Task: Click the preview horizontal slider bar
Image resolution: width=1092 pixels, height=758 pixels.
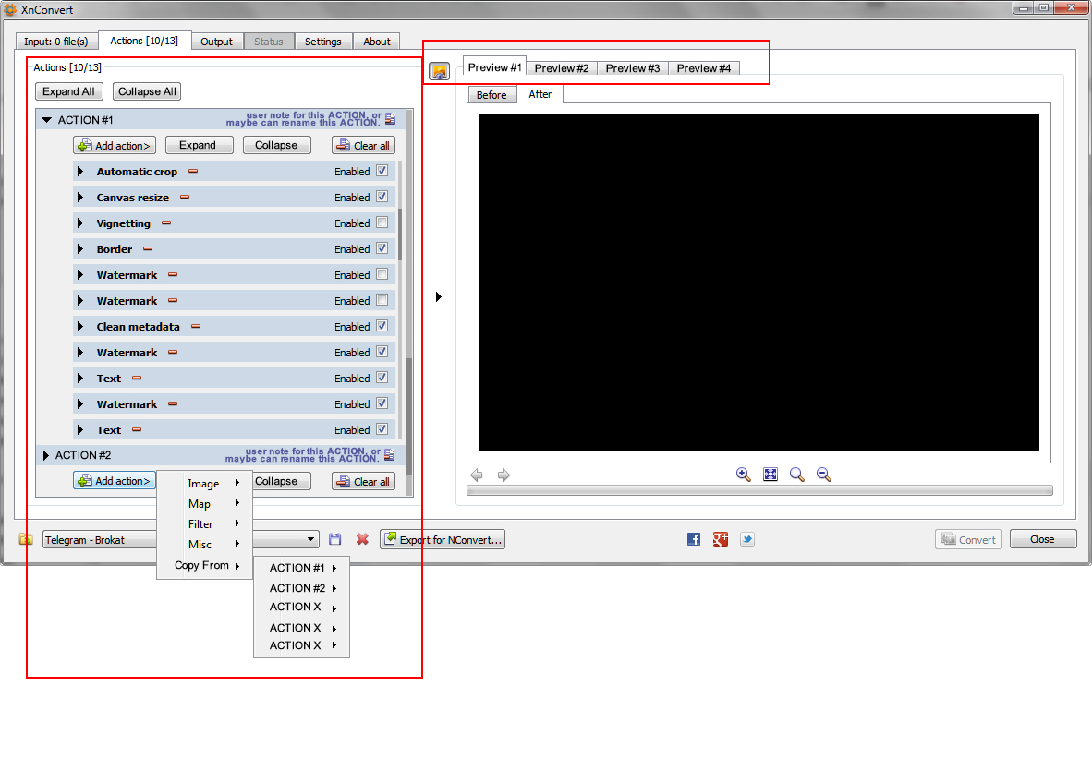Action: click(x=759, y=491)
